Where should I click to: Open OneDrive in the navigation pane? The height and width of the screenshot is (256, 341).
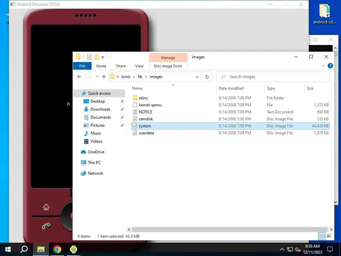[x=96, y=152]
